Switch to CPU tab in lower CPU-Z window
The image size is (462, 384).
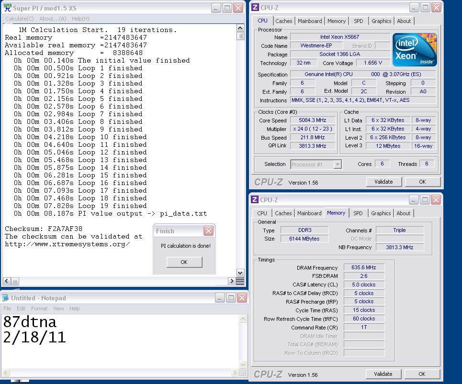pos(262,213)
